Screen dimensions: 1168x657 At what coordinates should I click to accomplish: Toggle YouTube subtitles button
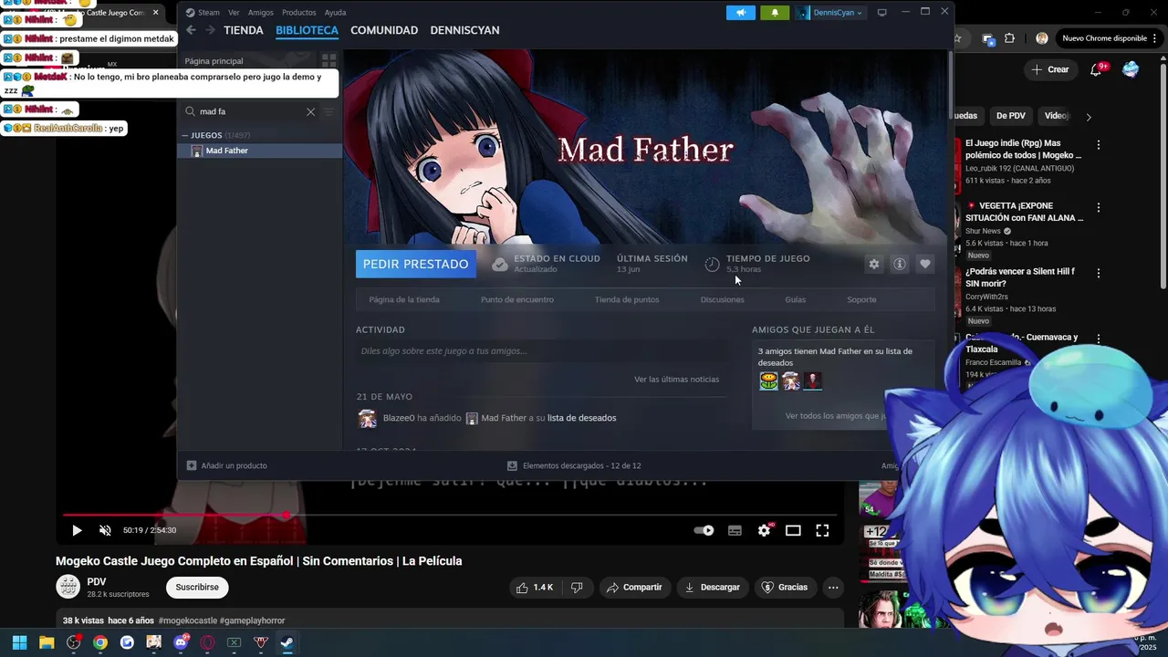point(735,530)
